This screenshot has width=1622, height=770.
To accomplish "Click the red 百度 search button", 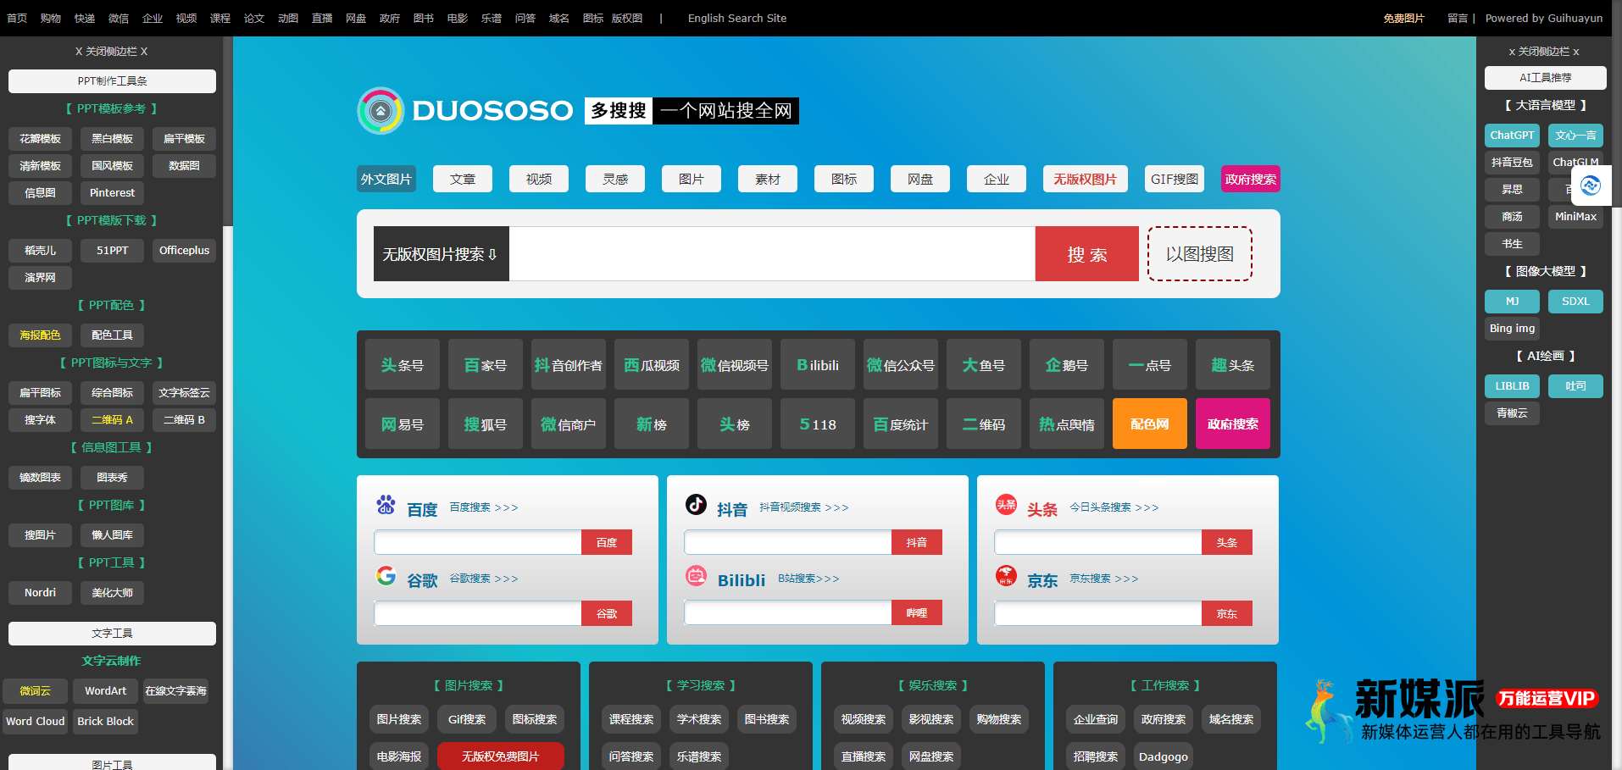I will [x=607, y=542].
